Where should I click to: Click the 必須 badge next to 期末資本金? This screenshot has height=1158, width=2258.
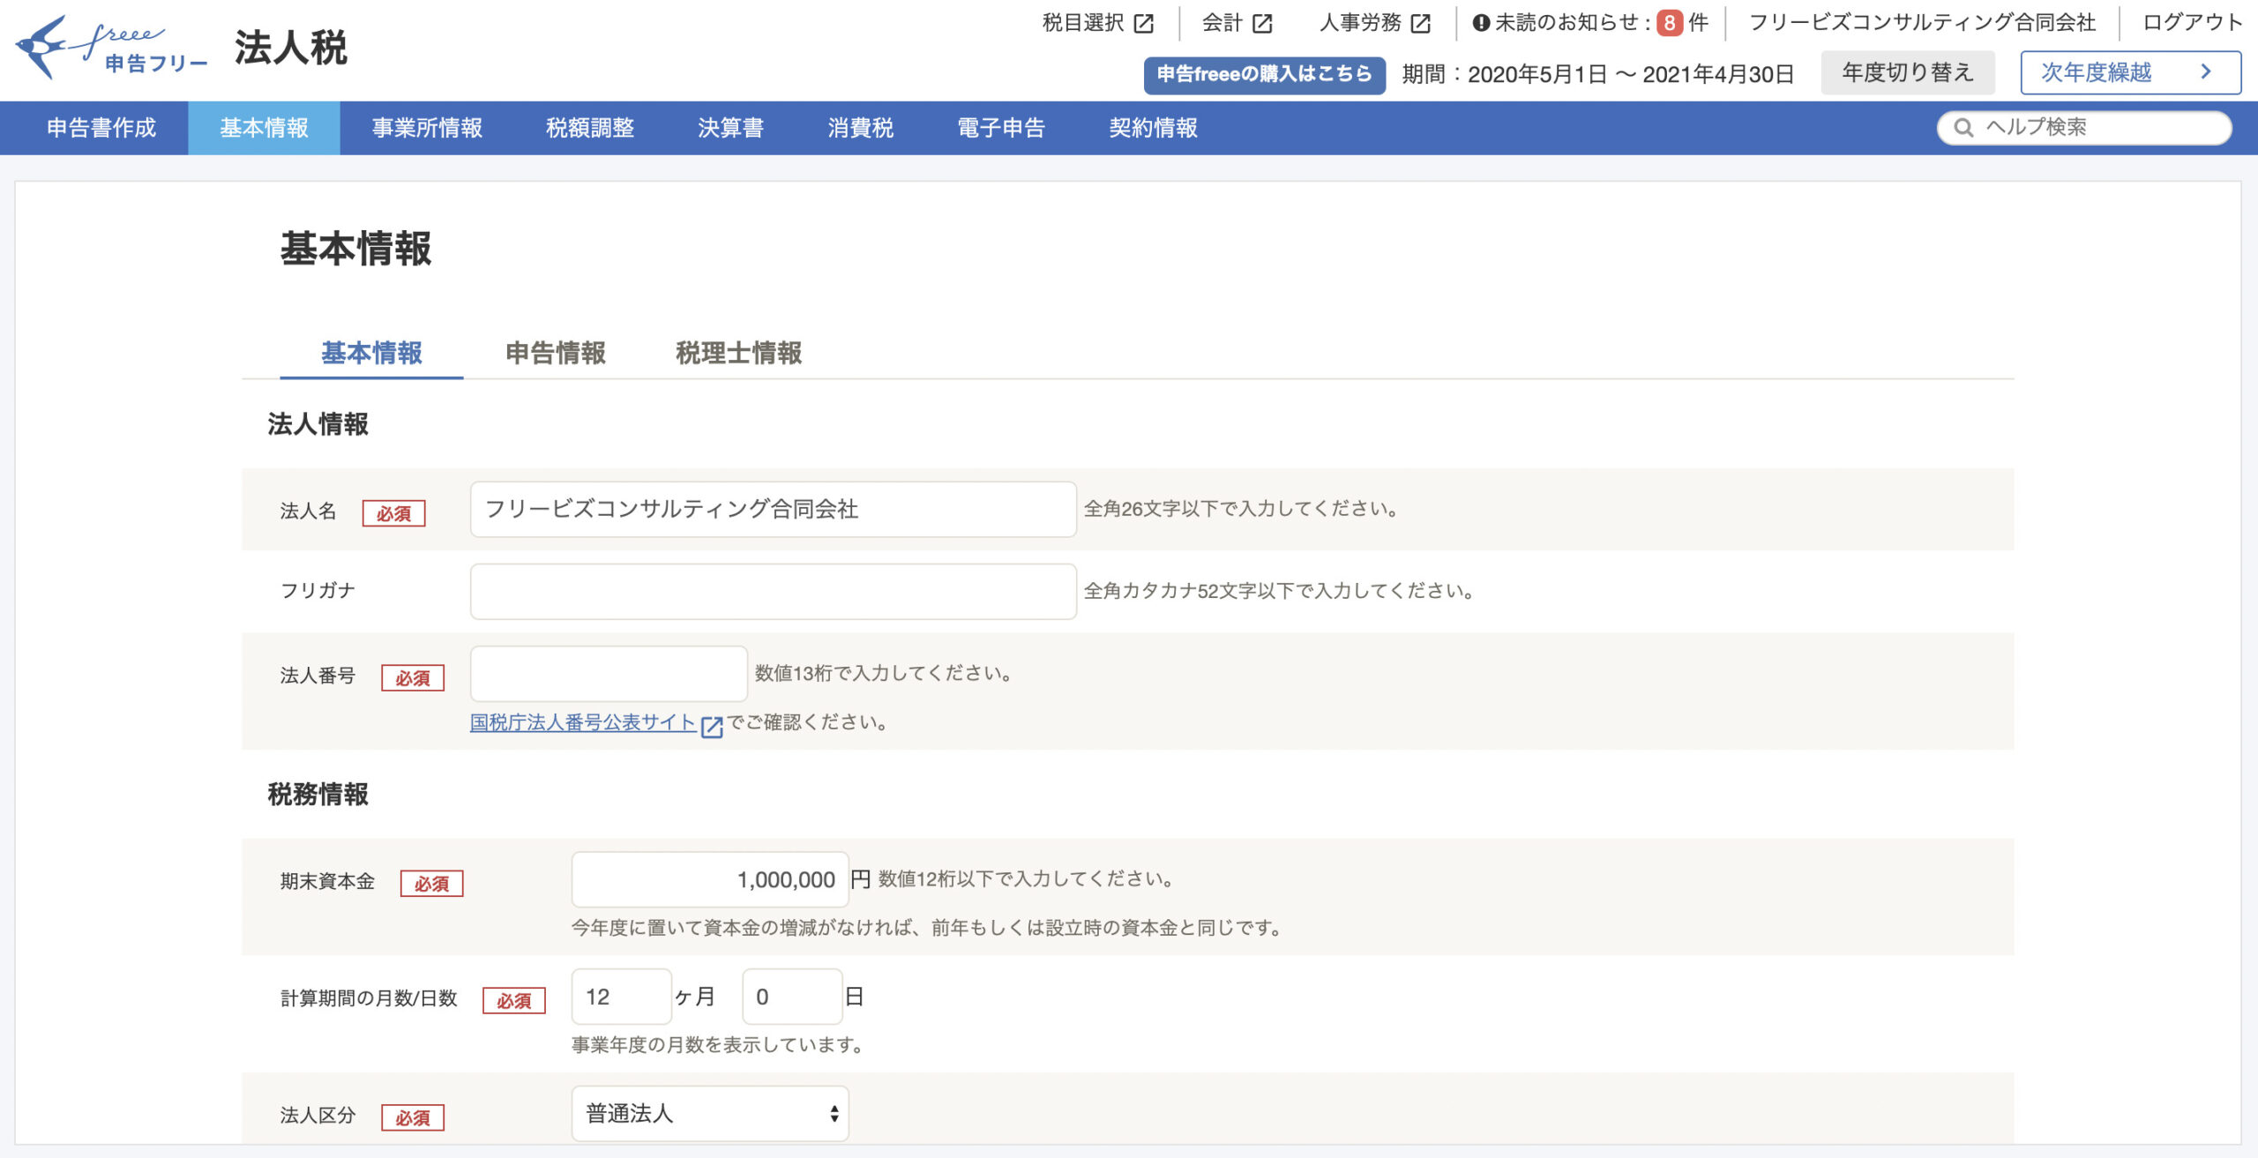point(431,884)
